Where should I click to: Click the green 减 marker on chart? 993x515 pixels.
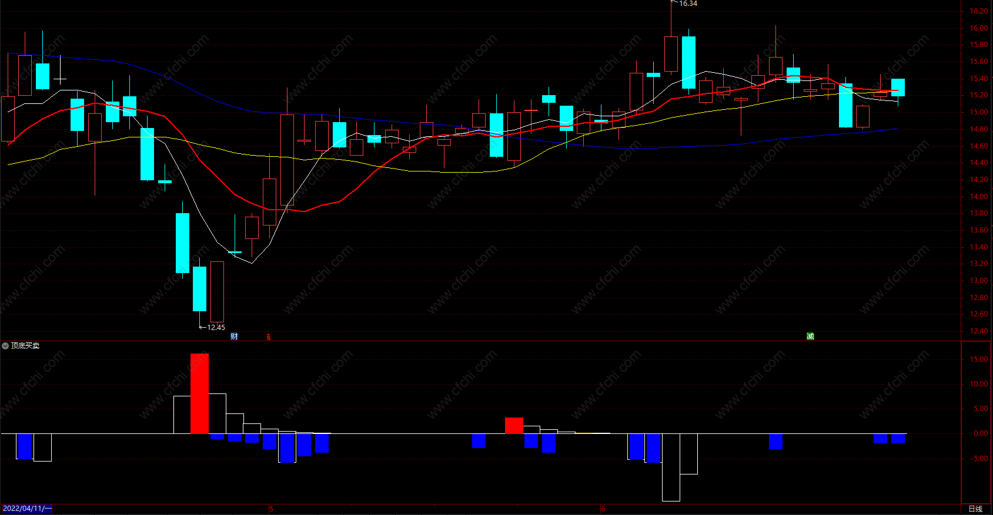(810, 336)
